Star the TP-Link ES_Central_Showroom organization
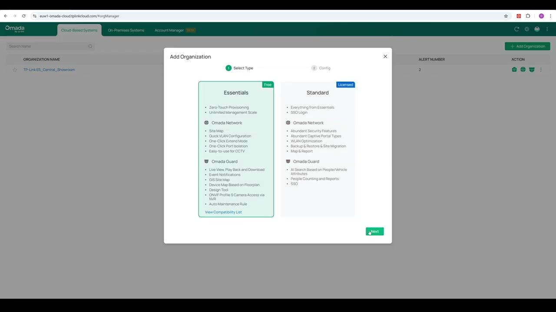The image size is (556, 312). click(15, 70)
